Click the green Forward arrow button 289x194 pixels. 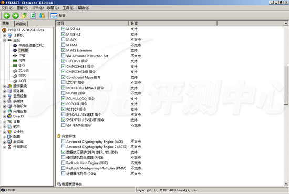click(15, 15)
